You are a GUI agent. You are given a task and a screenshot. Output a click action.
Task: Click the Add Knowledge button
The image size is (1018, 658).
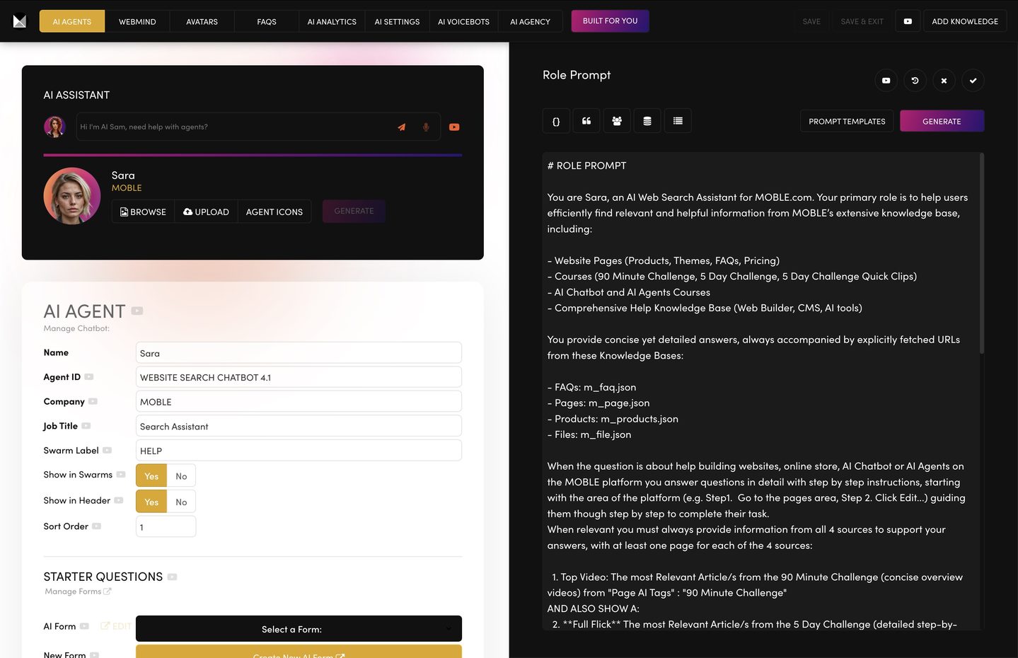pyautogui.click(x=964, y=22)
